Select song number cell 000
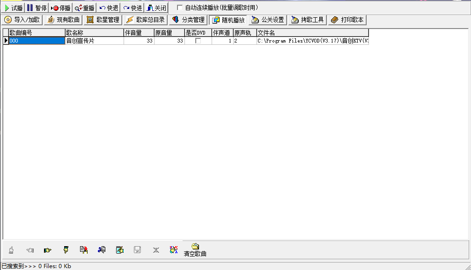This screenshot has width=471, height=270. [x=37, y=41]
